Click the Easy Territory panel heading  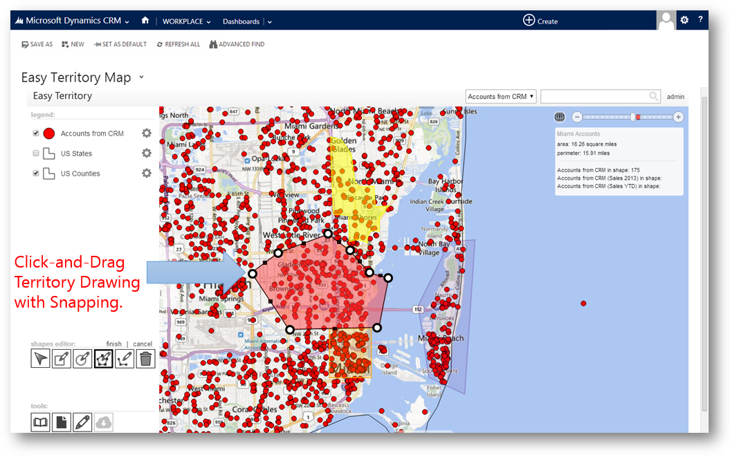62,96
